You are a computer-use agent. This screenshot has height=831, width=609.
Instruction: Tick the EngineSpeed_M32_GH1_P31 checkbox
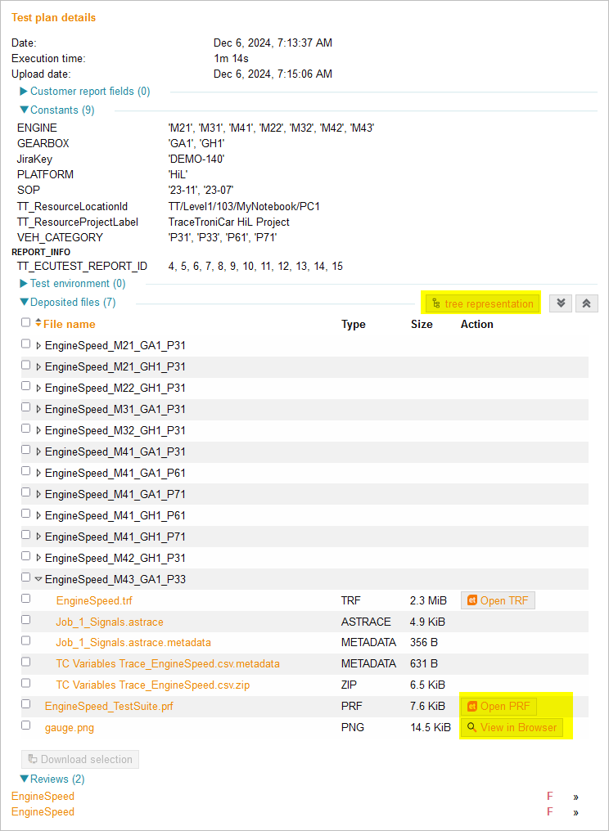pos(26,429)
